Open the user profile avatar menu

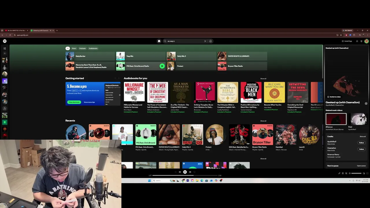point(366,41)
